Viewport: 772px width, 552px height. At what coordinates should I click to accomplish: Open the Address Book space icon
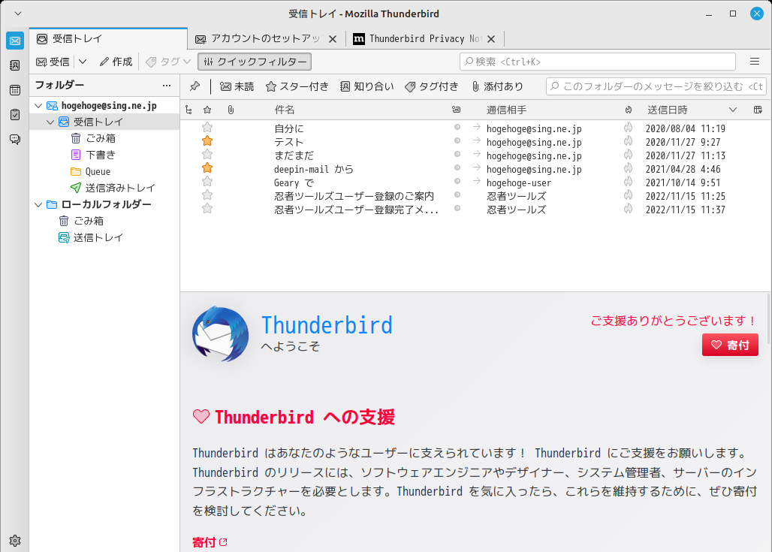[x=15, y=65]
